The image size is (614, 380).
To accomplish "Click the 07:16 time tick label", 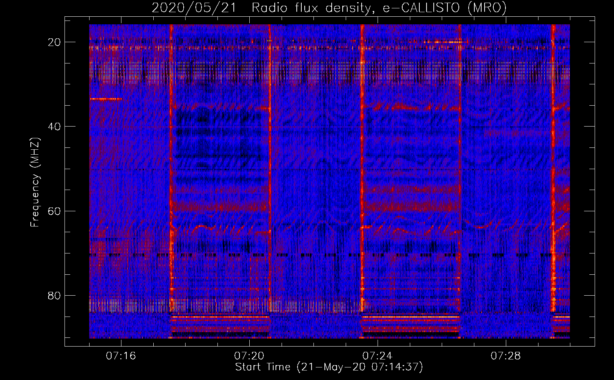I will 121,356.
